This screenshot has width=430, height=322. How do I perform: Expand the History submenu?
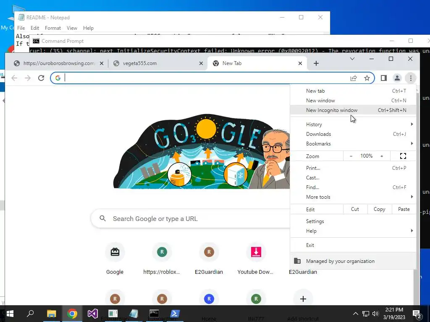353,124
